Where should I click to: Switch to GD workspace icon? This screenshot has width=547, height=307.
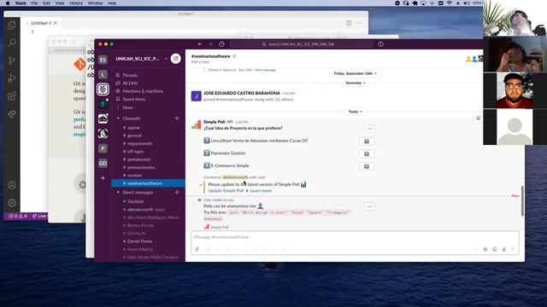pyautogui.click(x=103, y=163)
